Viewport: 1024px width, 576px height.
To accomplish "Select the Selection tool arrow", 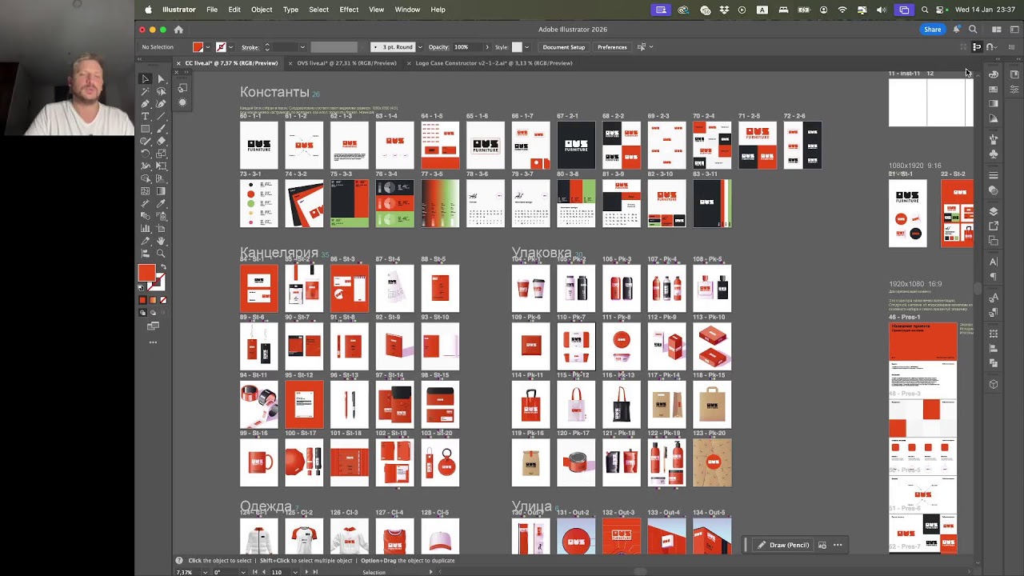I will pyautogui.click(x=146, y=78).
